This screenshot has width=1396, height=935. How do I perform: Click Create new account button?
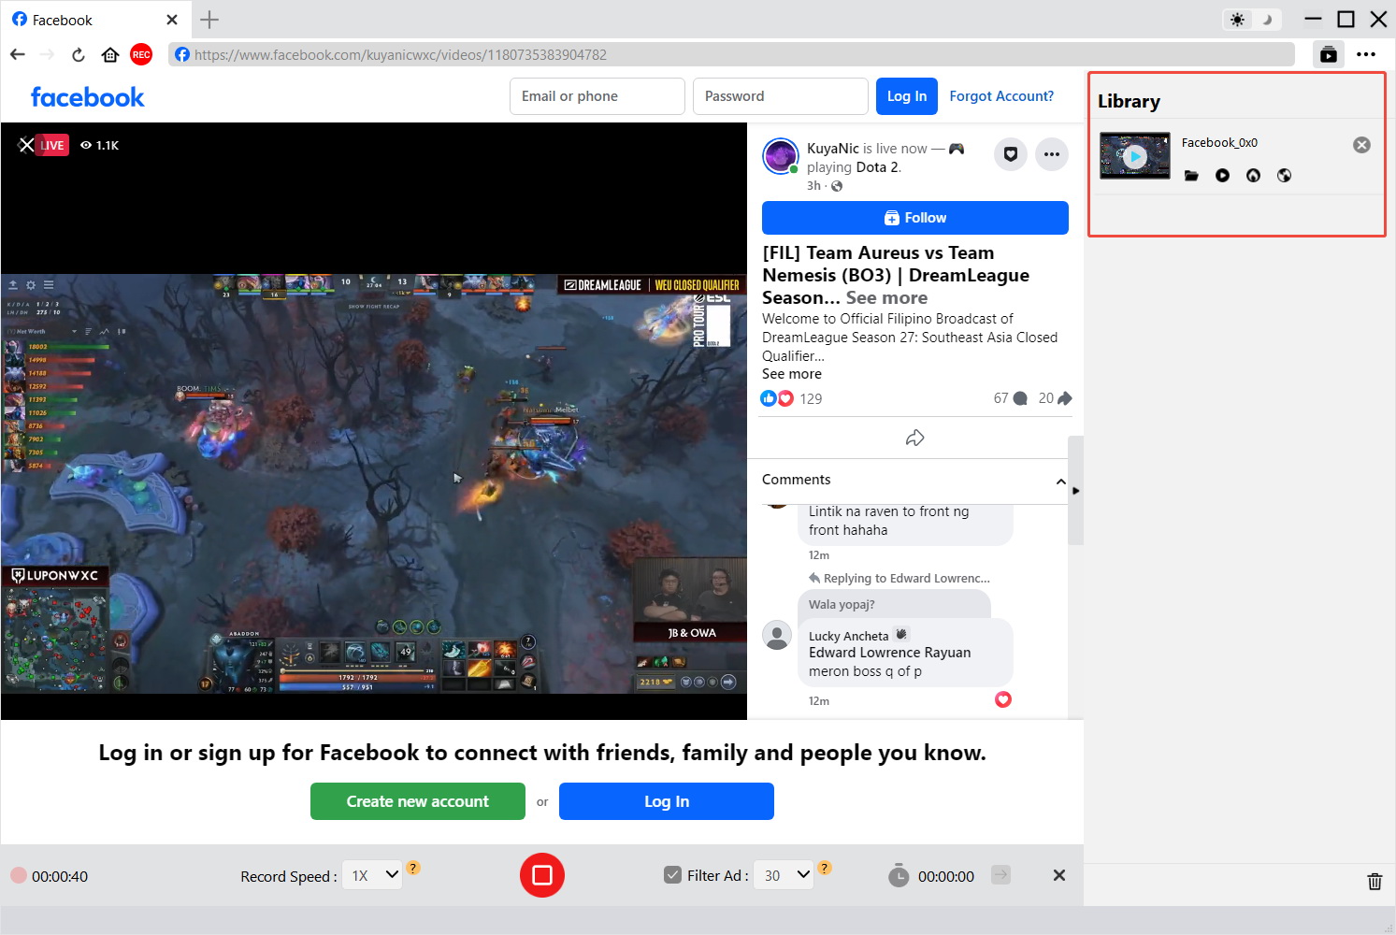418,801
